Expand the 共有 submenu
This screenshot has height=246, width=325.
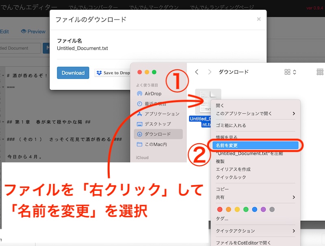click(293, 197)
